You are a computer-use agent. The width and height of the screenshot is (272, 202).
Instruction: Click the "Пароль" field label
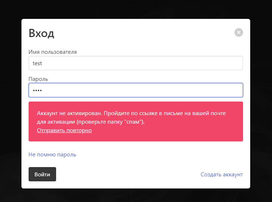point(38,79)
